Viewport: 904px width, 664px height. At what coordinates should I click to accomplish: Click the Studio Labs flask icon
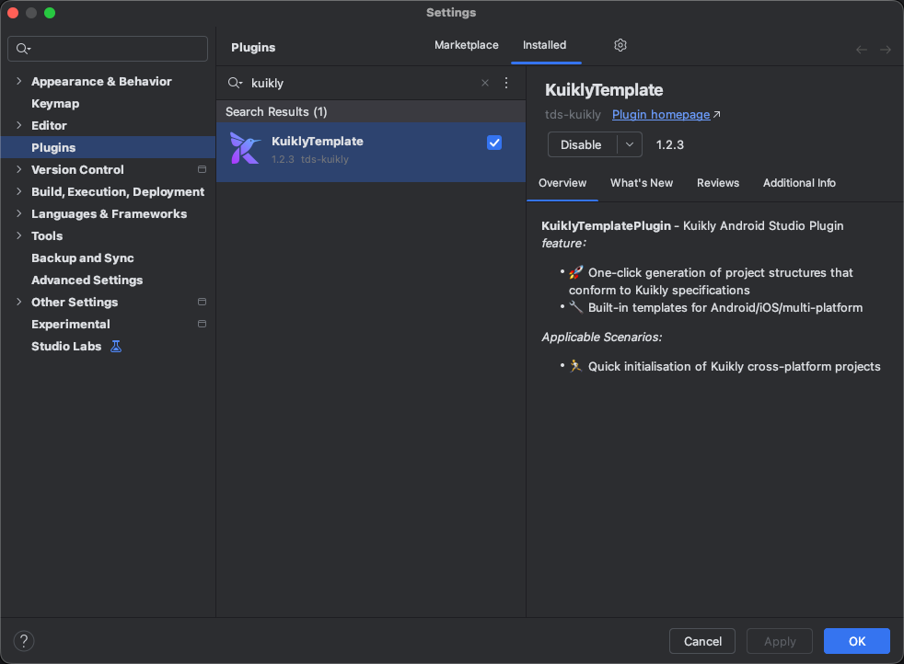click(x=116, y=346)
